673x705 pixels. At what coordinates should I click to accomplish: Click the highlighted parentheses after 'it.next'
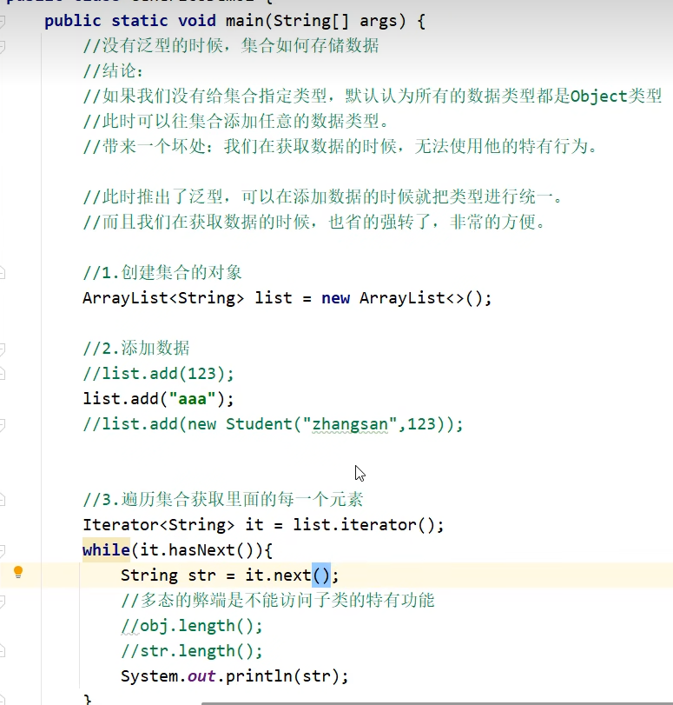pos(321,575)
